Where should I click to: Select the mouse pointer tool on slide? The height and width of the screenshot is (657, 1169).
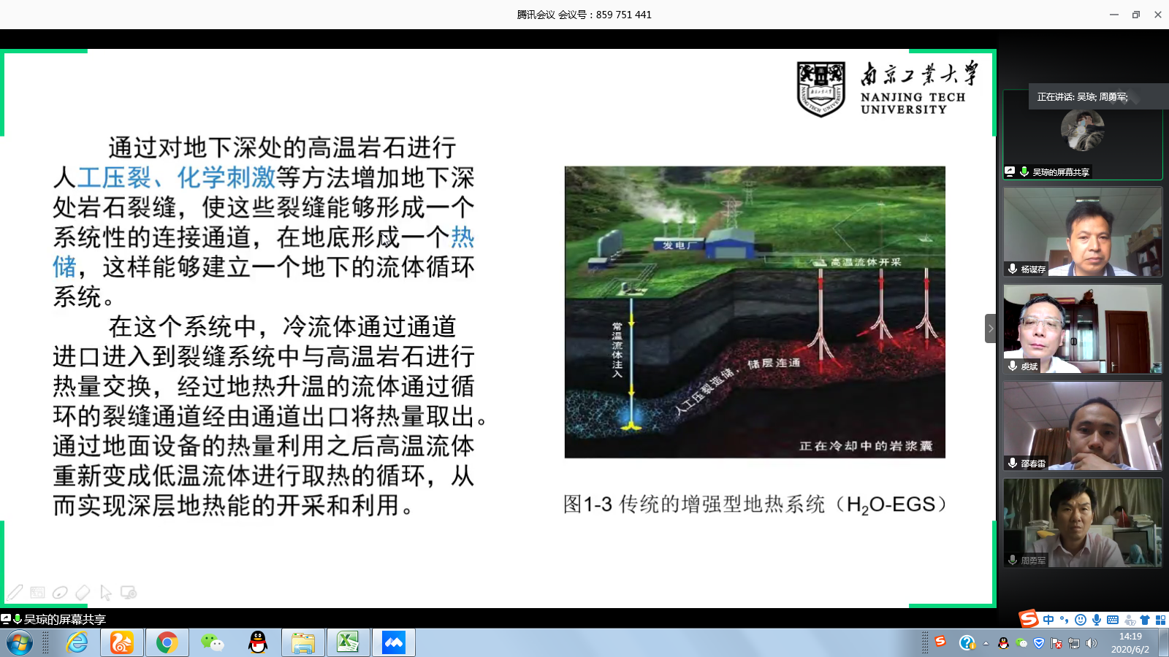(x=106, y=592)
